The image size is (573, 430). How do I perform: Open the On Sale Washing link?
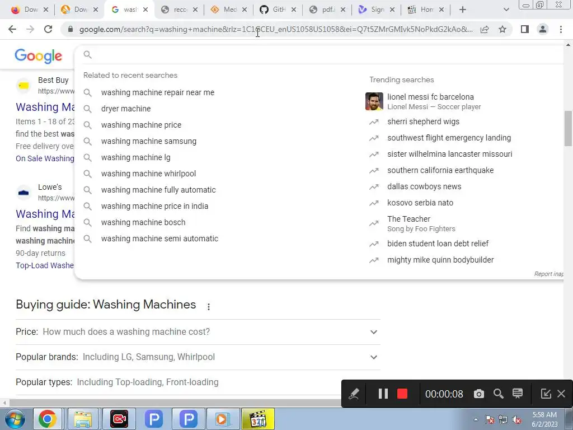pyautogui.click(x=45, y=158)
